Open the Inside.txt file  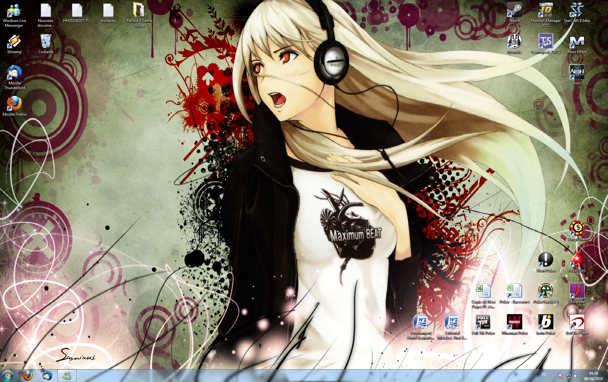point(108,13)
